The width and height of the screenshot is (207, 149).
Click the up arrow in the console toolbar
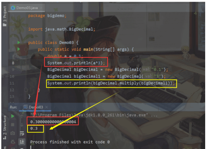point(22,116)
